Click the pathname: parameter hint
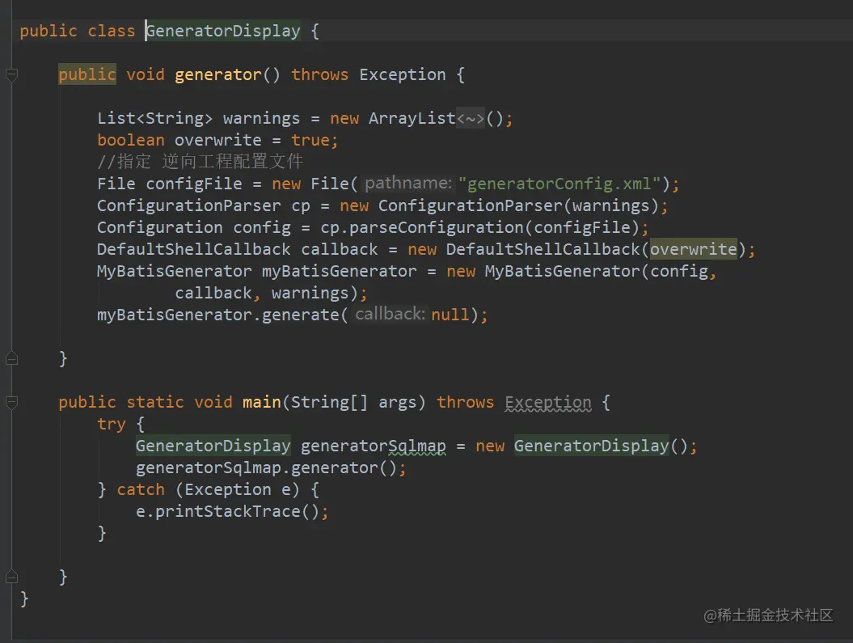This screenshot has width=853, height=643. click(x=408, y=184)
